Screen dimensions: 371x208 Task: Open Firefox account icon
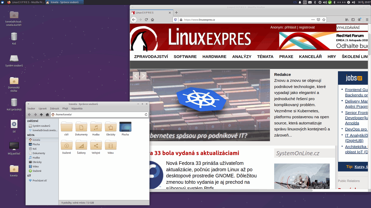(x=359, y=20)
